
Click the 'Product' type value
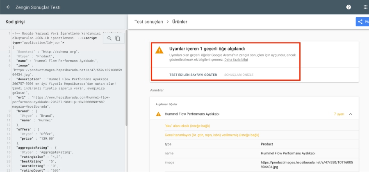pos(267,144)
